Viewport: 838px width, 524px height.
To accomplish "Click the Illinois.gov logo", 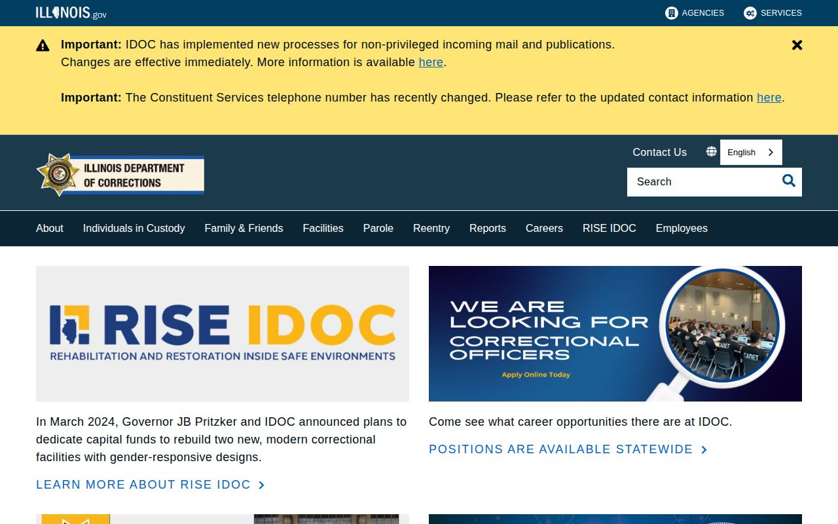I will pyautogui.click(x=71, y=13).
